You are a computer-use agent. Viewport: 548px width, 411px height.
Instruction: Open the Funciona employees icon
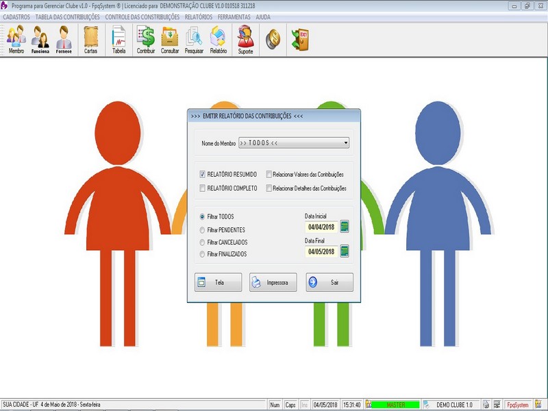(x=40, y=40)
